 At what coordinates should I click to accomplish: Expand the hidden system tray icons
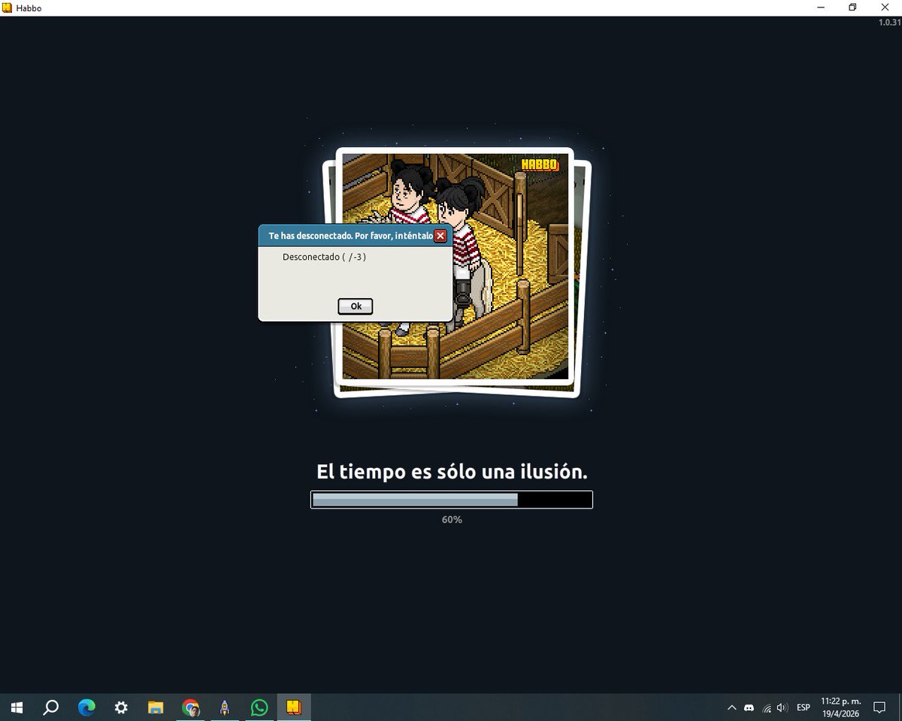[731, 707]
